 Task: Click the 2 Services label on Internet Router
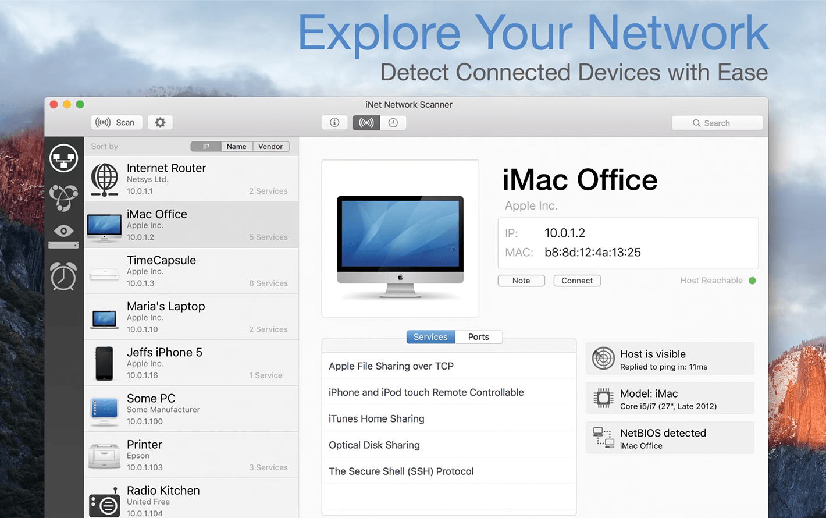pos(268,191)
